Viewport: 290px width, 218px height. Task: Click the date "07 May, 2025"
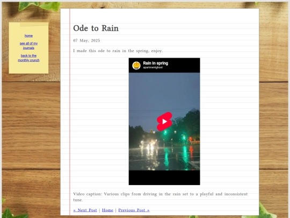[86, 40]
